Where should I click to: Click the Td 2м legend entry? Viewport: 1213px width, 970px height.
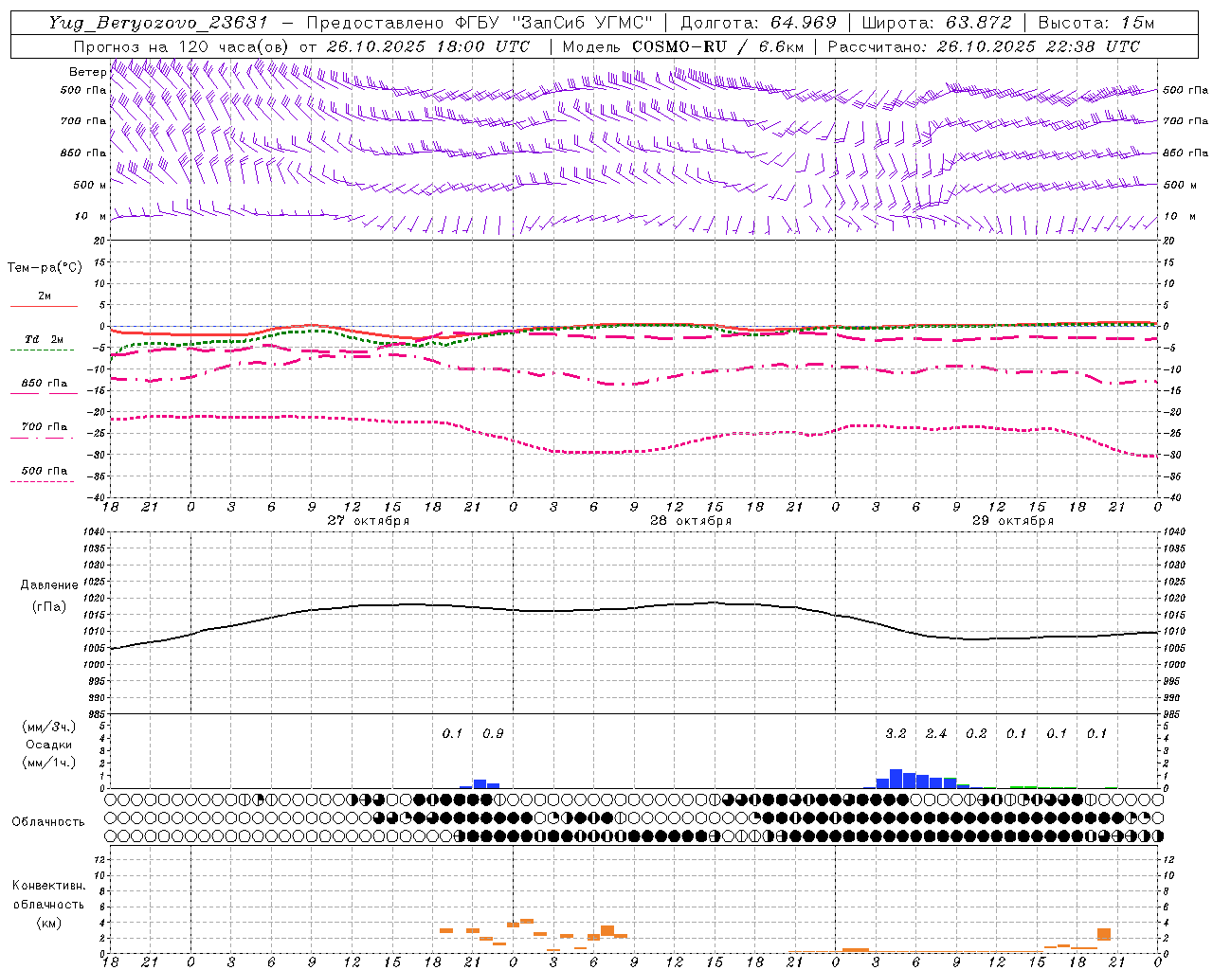pos(45,339)
